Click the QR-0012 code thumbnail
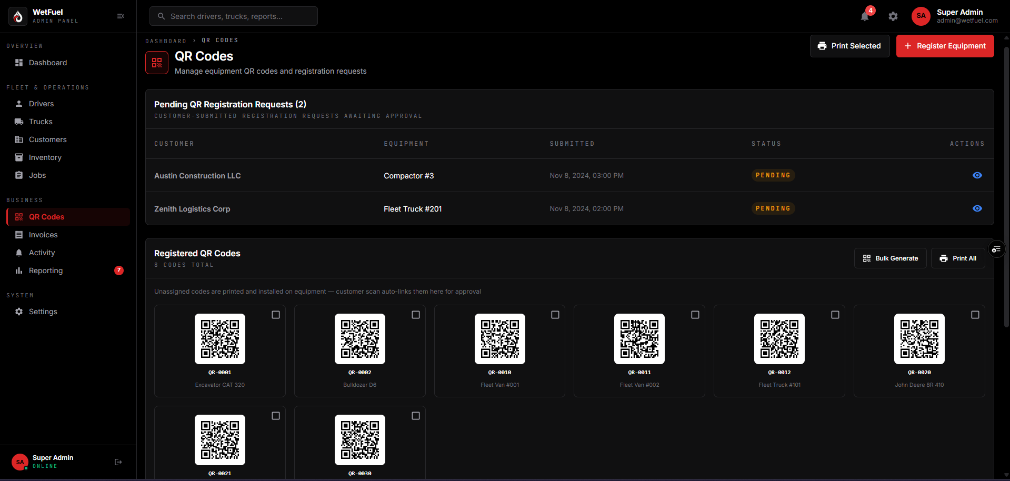This screenshot has width=1010, height=481. click(x=779, y=339)
